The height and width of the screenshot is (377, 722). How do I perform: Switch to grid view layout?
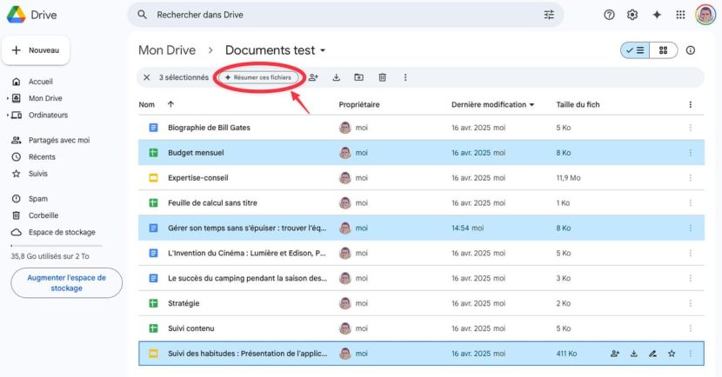pyautogui.click(x=663, y=50)
